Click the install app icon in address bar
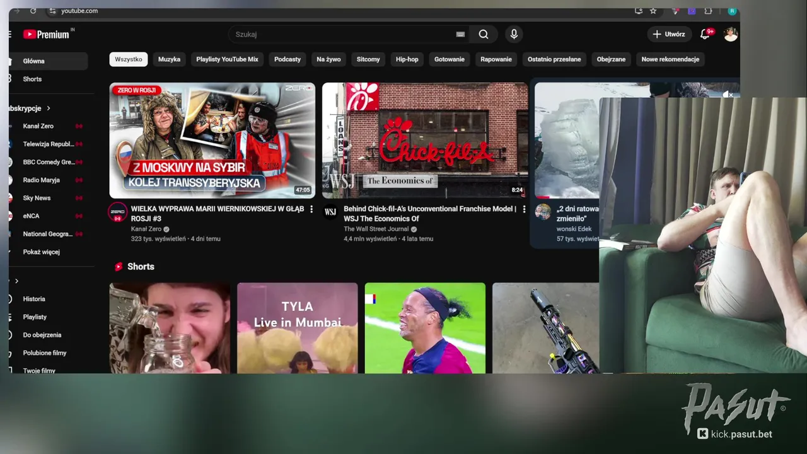The width and height of the screenshot is (807, 454). click(x=639, y=11)
